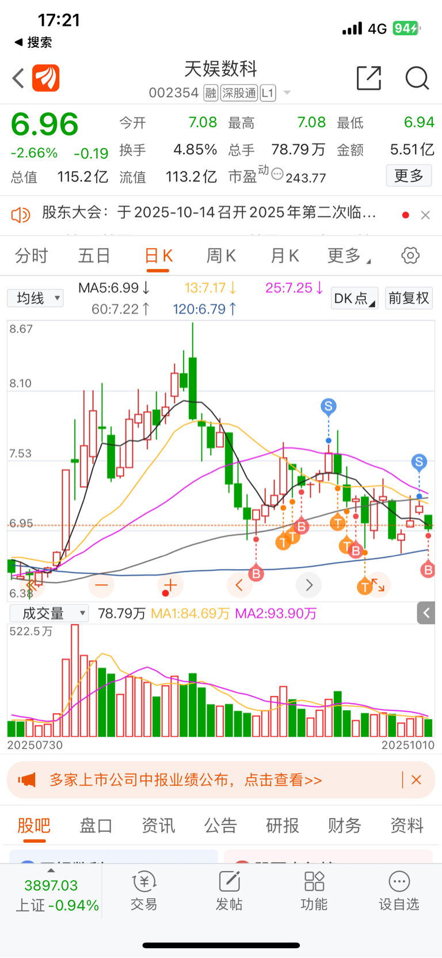The height and width of the screenshot is (958, 442).
Task: Switch to 周K chart tab
Action: point(221,256)
